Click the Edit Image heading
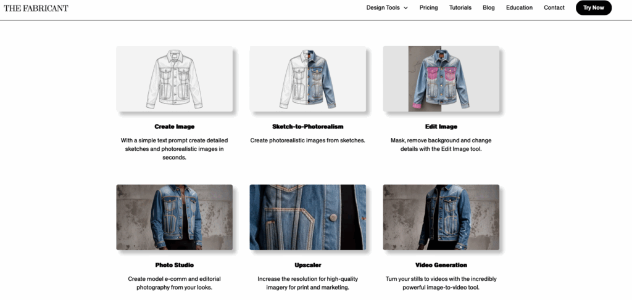The height and width of the screenshot is (300, 632). (441, 127)
